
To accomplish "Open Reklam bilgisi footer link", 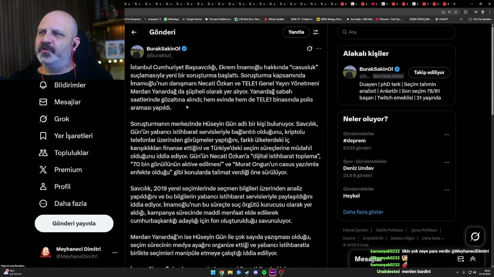I will [403, 239].
